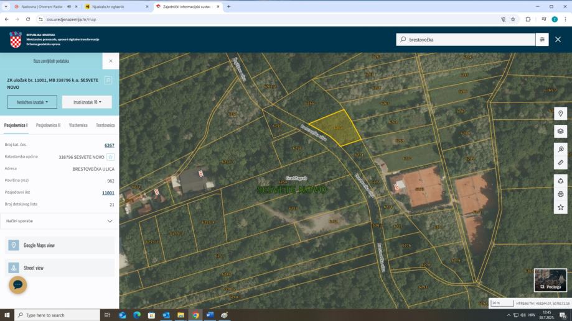
Task: Open Chrome extensions puzzle icon
Action: click(528, 19)
